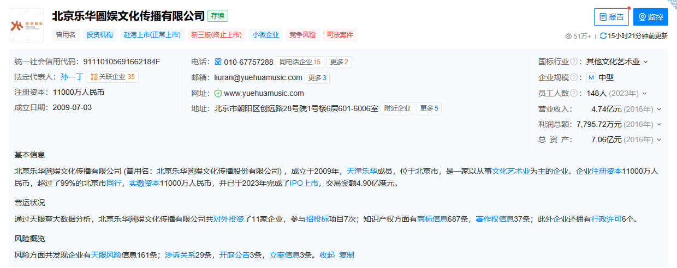Screen dimensions: 677x268
Task: Click the email liuran@yuehuamusic.com
Action: 258,77
